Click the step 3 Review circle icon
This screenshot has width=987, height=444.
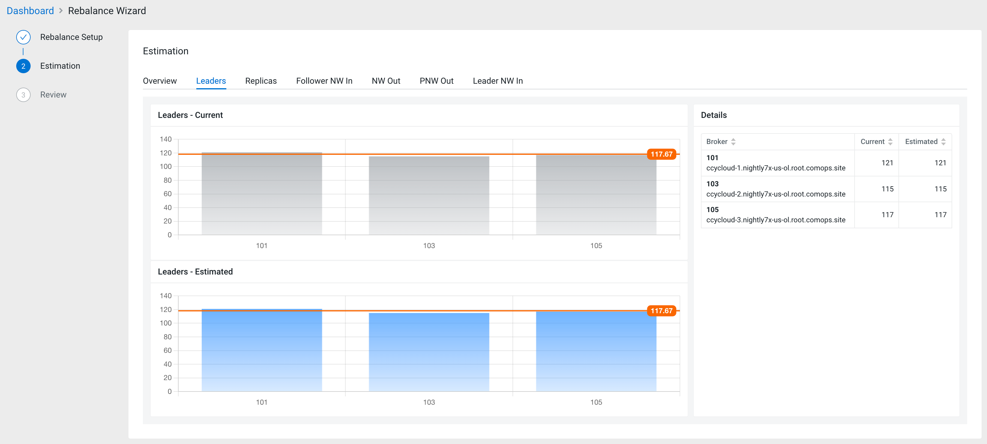23,94
